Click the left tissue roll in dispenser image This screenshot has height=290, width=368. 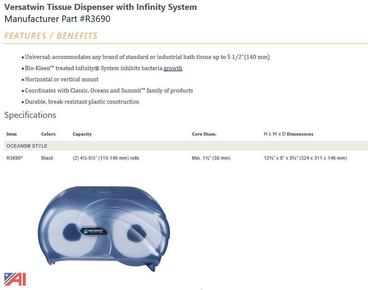click(72, 233)
